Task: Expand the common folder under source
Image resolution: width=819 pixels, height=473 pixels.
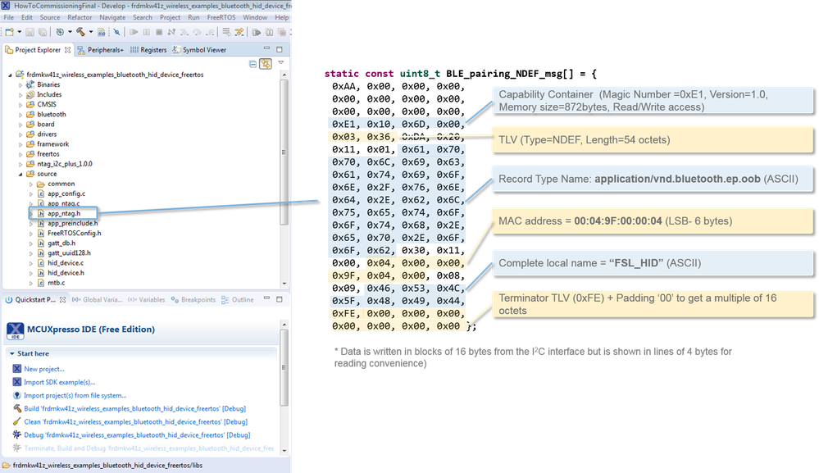Action: pos(31,184)
